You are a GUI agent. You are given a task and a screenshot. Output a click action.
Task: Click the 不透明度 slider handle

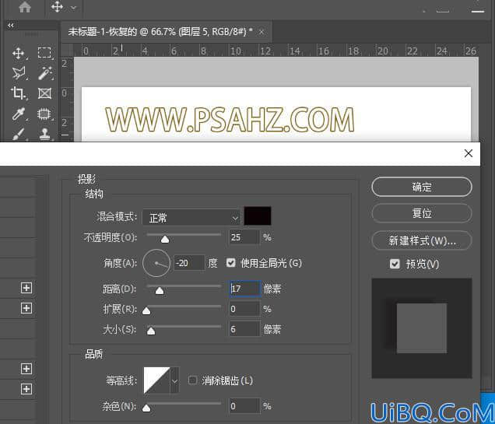coord(165,240)
